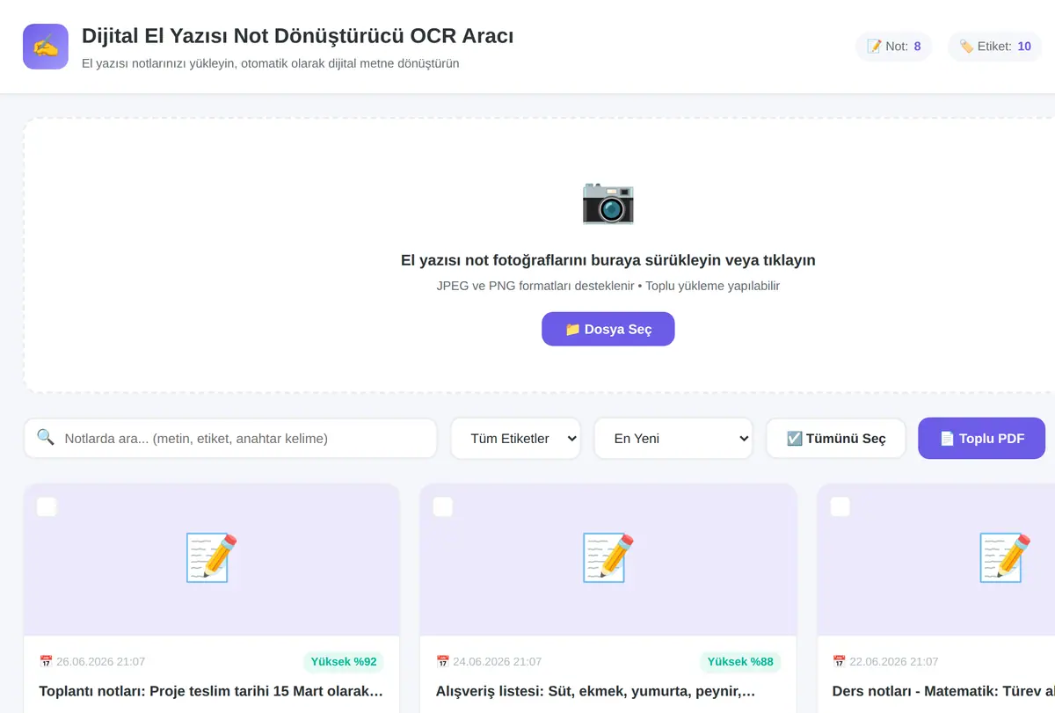This screenshot has width=1055, height=713.
Task: Open note titled Alışveriş listesi: Süt, ekmek
Action: 596,691
